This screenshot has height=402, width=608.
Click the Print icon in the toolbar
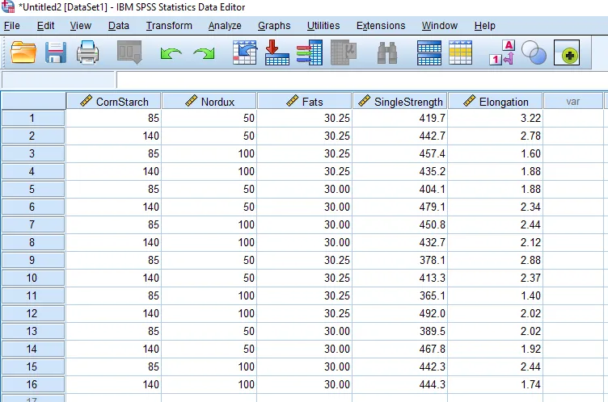tap(87, 52)
